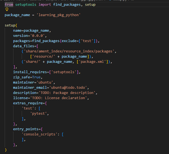Click the 'description' keyword argument
The height and width of the screenshot is (154, 169).
click(25, 93)
